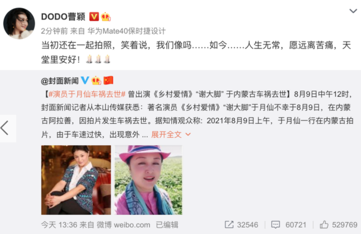This screenshot has width=361, height=234.
Task: Open DODO曹颖's profile avatar
Action: pyautogui.click(x=19, y=24)
